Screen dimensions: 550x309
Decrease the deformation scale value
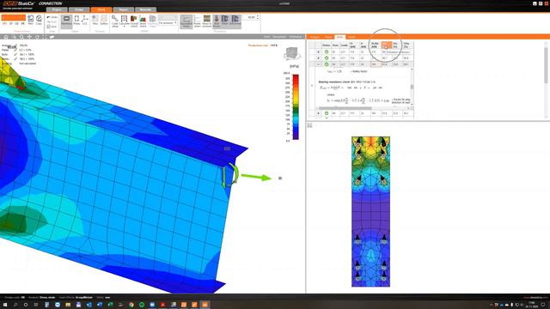[x=258, y=18]
